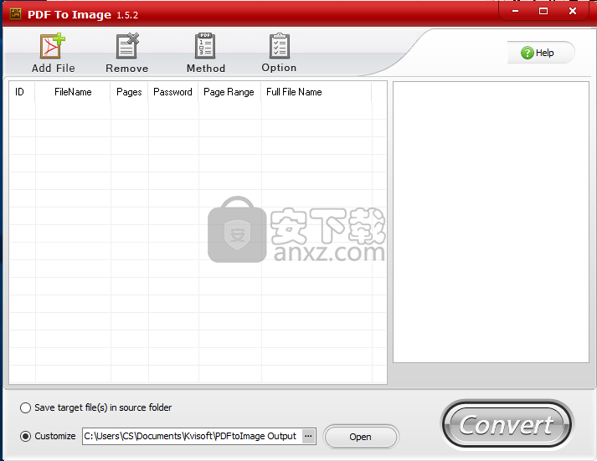Click the Remove file icon
Image resolution: width=597 pixels, height=461 pixels.
[x=127, y=46]
